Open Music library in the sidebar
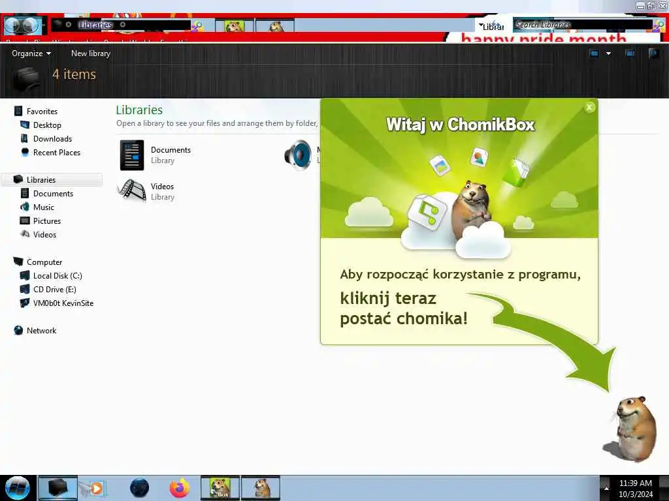 tap(44, 207)
